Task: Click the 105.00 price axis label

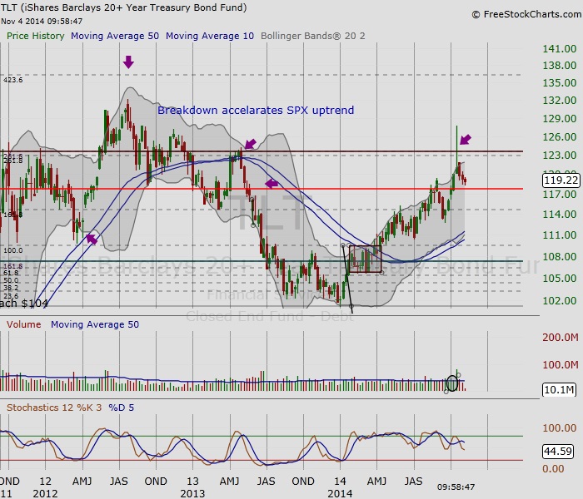Action: [560, 279]
